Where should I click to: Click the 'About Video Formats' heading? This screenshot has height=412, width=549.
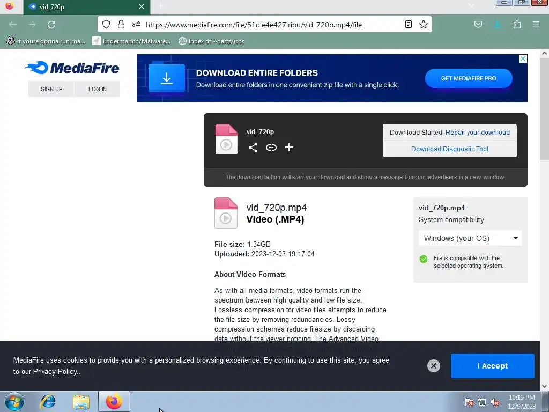coord(250,274)
